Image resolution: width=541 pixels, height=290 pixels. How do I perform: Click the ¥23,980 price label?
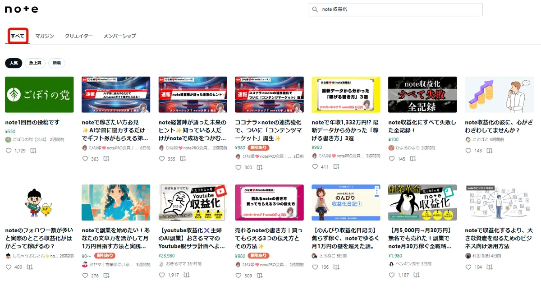point(167,256)
